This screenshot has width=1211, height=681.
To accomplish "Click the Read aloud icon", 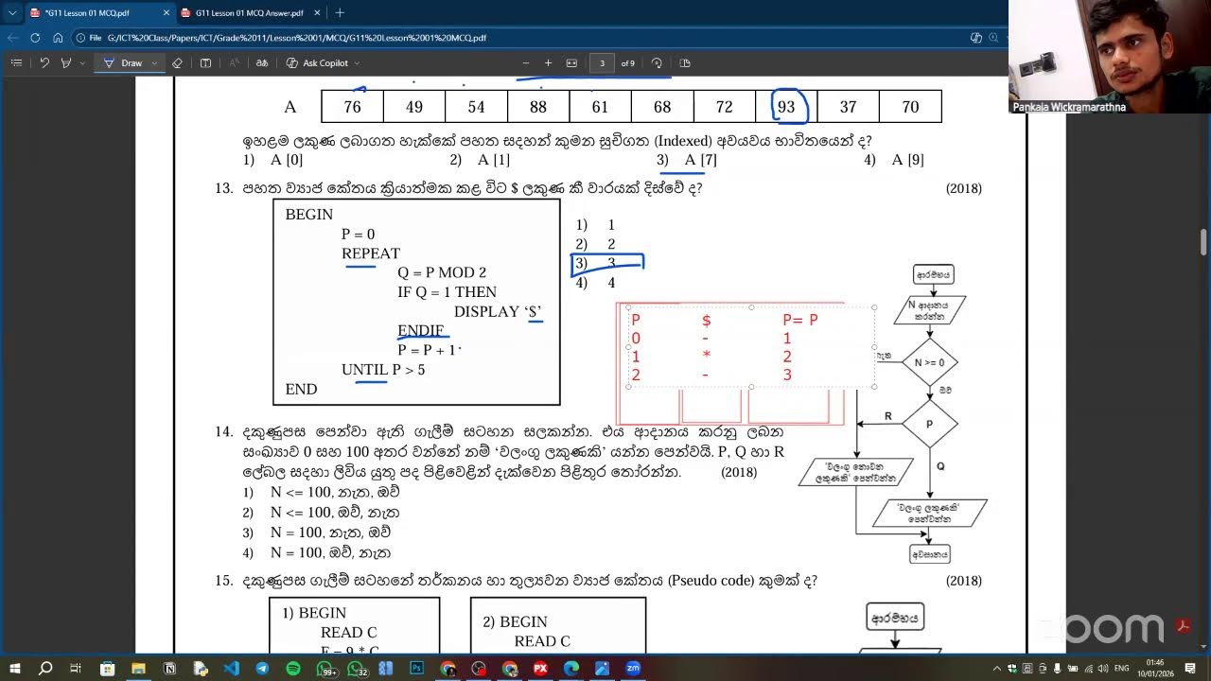I will (234, 63).
